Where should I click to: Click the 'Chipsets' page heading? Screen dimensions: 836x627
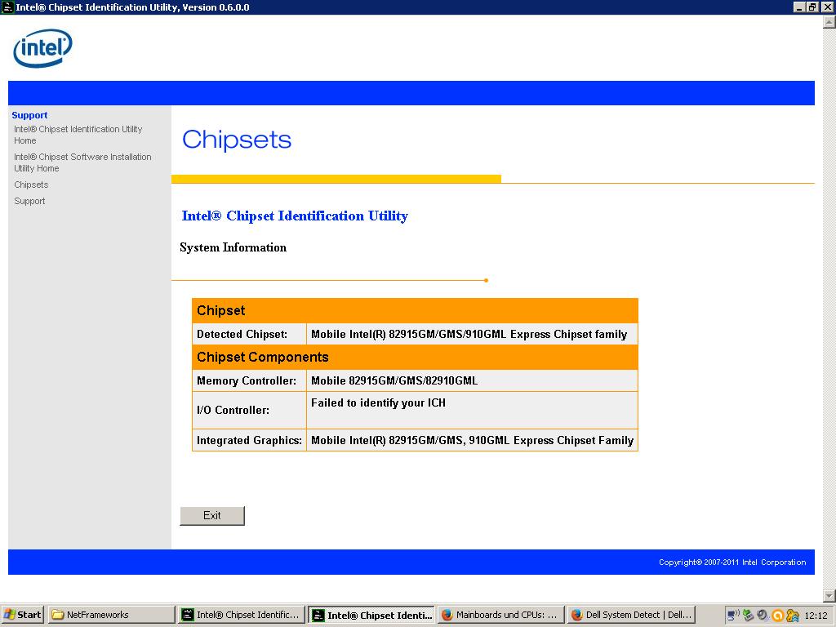(237, 140)
